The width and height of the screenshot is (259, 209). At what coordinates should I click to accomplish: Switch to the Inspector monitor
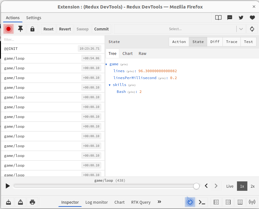[70, 202]
